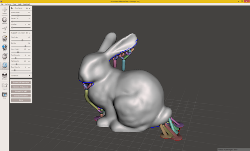Toggle the round dot in the Overhangs header
Screen dimensions: 250x151
point(27,8)
